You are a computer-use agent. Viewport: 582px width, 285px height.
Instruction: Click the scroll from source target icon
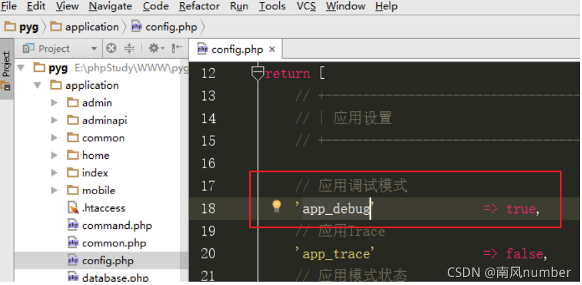click(111, 48)
